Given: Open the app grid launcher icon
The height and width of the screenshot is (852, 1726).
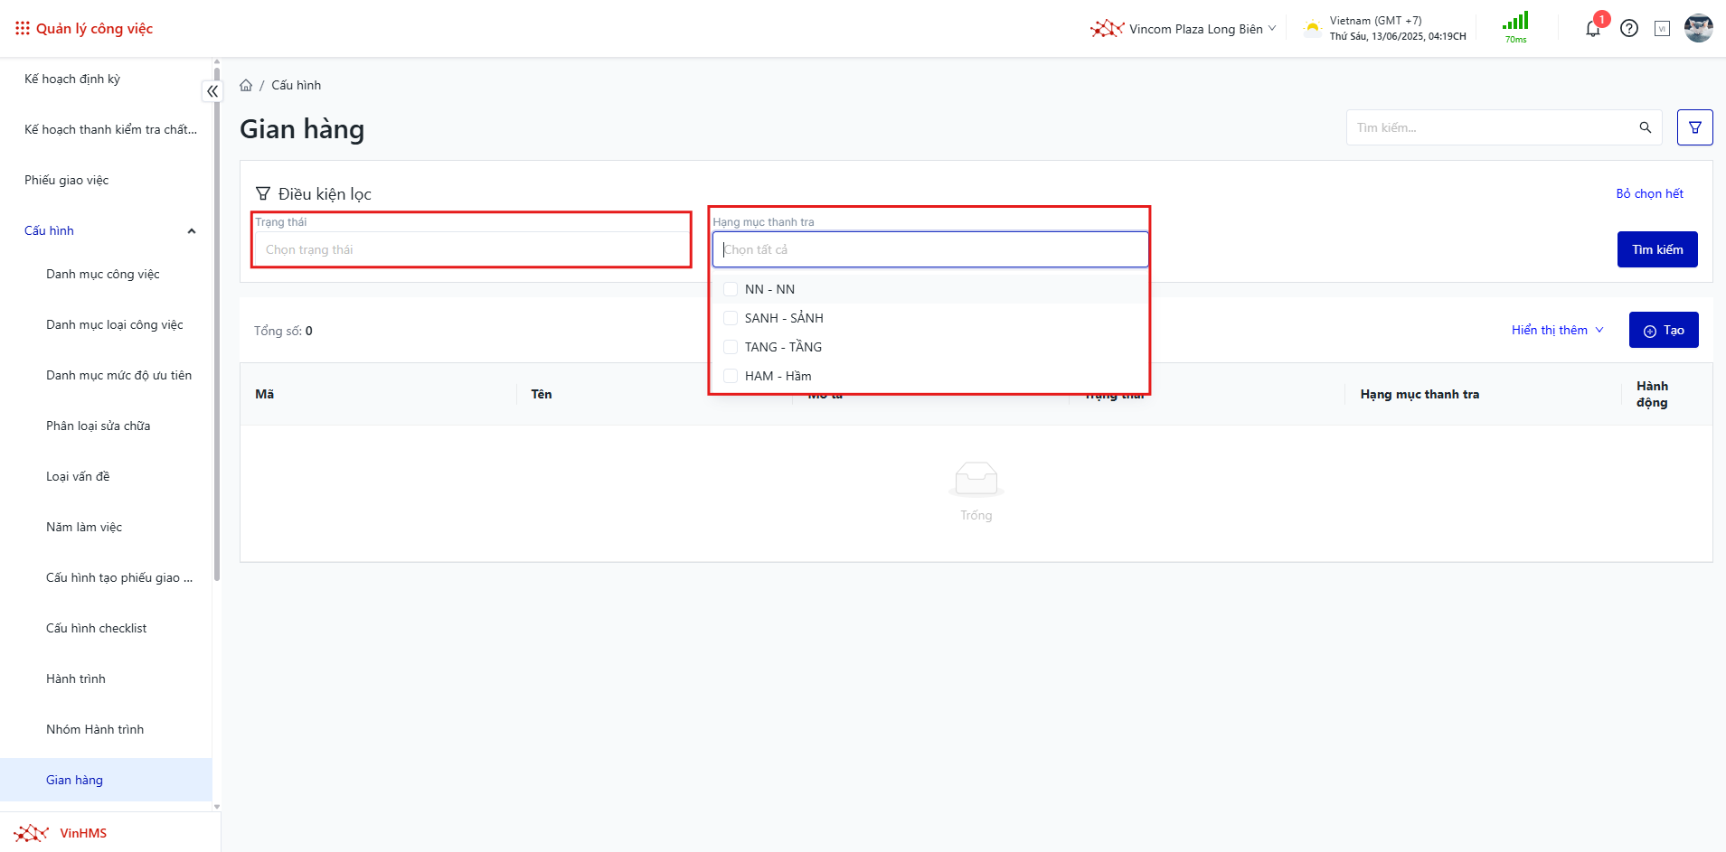Looking at the screenshot, I should [x=23, y=28].
